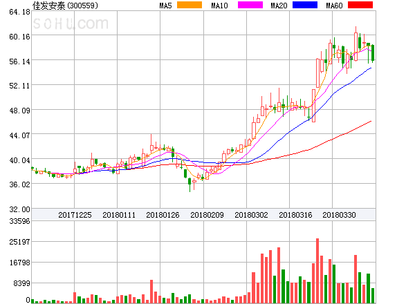Click the 33596 volume axis label
The image size is (415, 304).
click(x=19, y=221)
